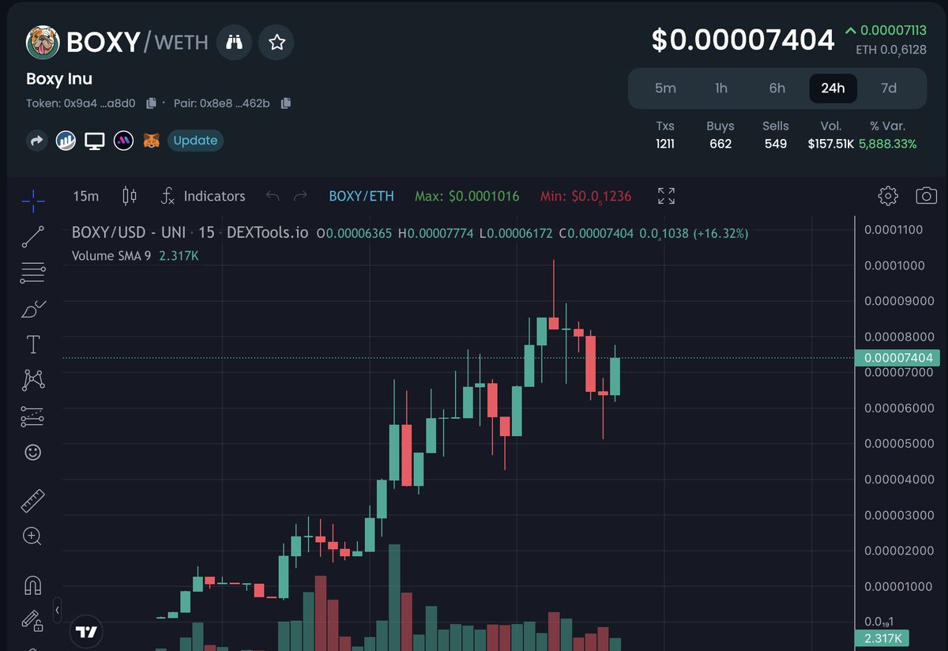Click the 0.0001000 price axis label
This screenshot has height=651, width=948.
pyautogui.click(x=893, y=265)
